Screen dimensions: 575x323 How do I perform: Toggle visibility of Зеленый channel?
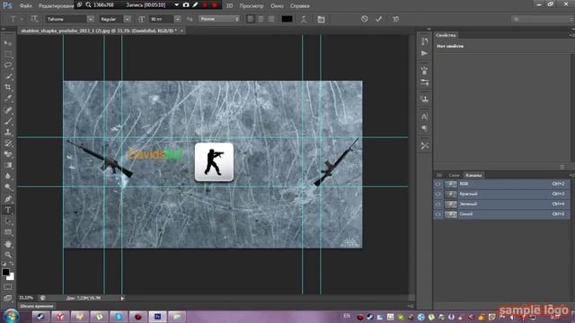point(438,204)
